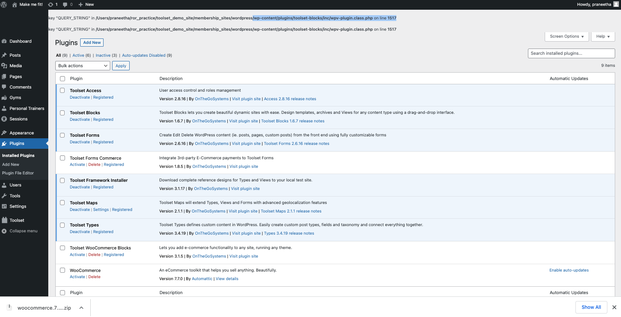Screen dimensions: 621x317
Task: Check the WooCommerce plugin checkbox
Action: pos(62,270)
